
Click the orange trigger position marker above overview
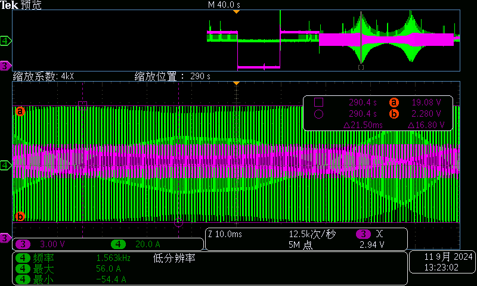237,11
